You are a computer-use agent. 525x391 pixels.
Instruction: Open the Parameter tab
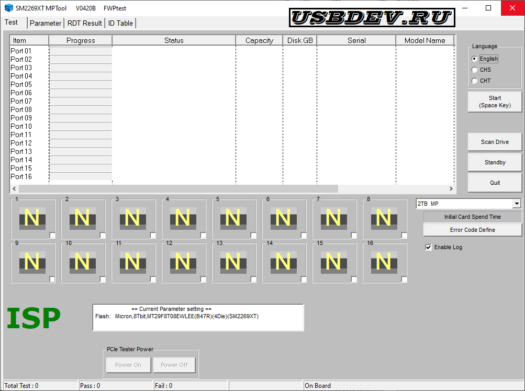(x=46, y=23)
